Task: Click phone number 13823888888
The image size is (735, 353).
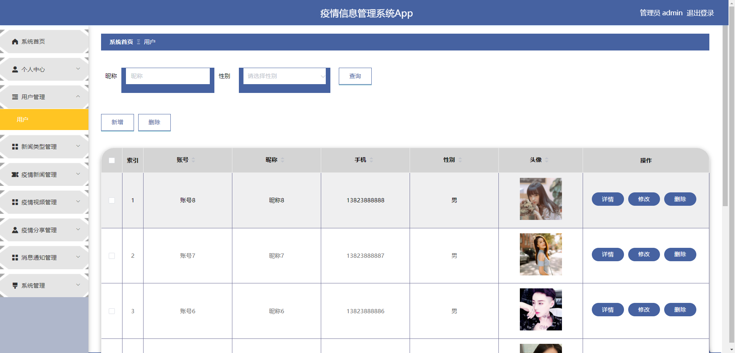Action: (x=365, y=200)
